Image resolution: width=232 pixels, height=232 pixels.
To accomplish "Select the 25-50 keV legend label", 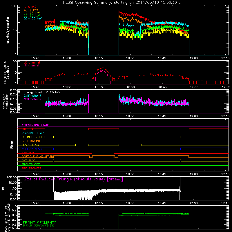I will point(32,16).
